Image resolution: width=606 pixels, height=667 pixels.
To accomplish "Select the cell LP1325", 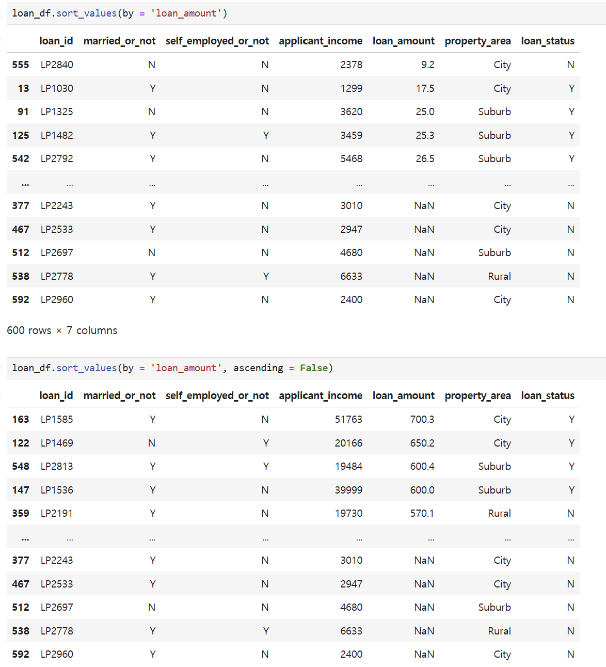I will click(57, 112).
